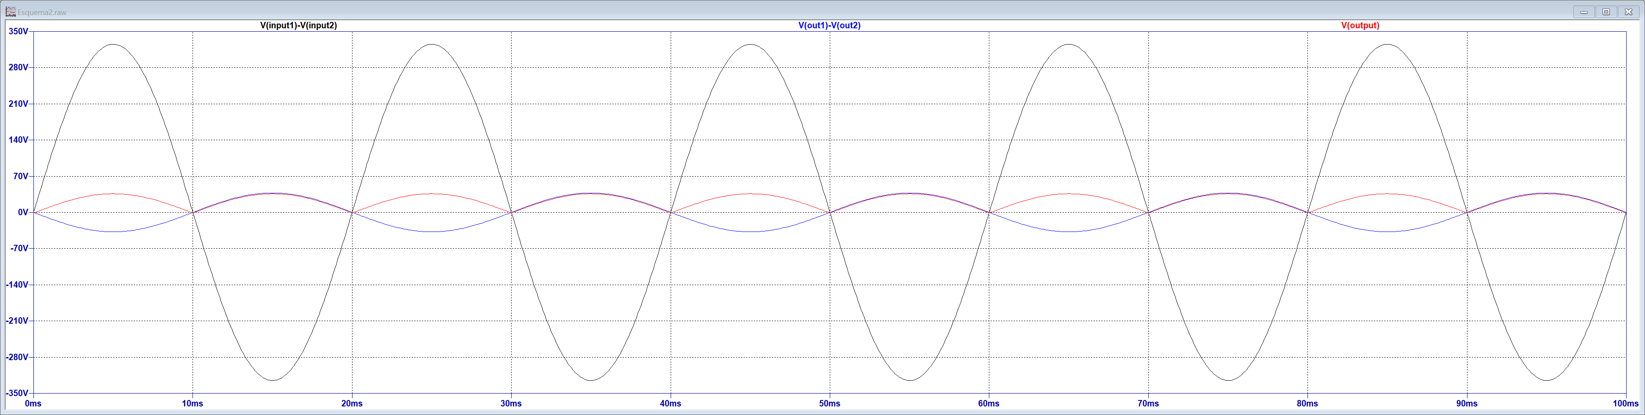Minimize the Esquema2.raw waveform window
The height and width of the screenshot is (415, 1645).
(1584, 12)
